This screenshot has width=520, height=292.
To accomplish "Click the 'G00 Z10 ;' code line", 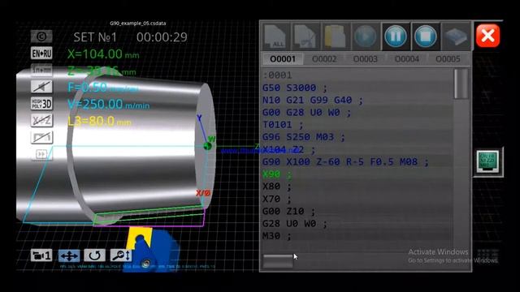I will 288,211.
